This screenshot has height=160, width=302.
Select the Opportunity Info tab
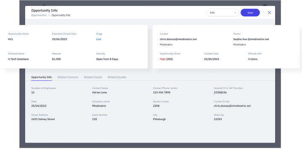coord(41,77)
